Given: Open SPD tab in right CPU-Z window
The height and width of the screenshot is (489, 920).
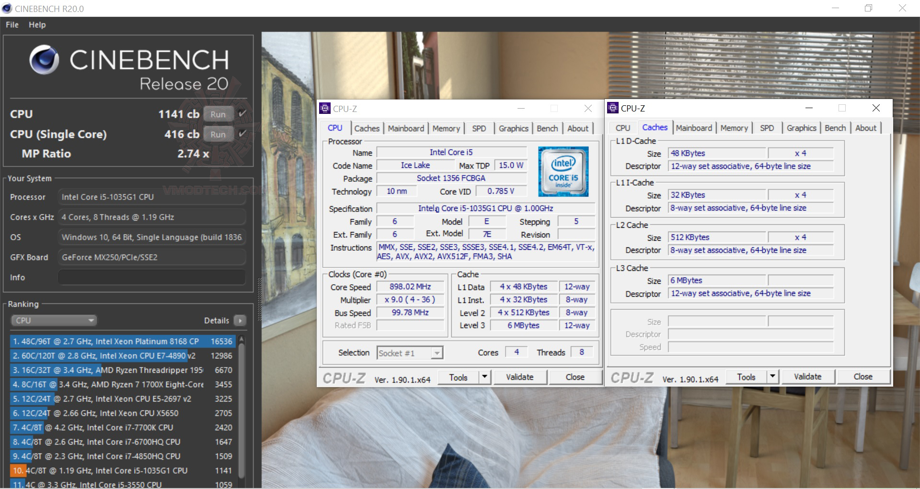Looking at the screenshot, I should click(767, 128).
